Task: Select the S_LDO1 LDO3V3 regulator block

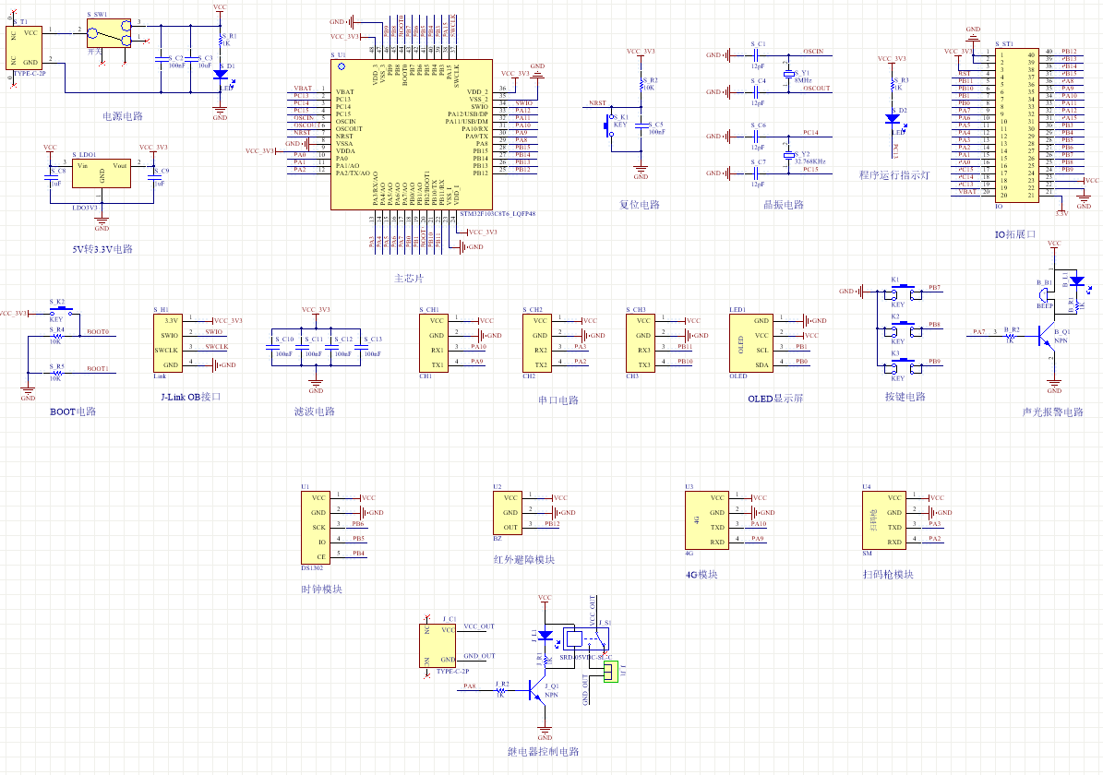Action: [102, 173]
